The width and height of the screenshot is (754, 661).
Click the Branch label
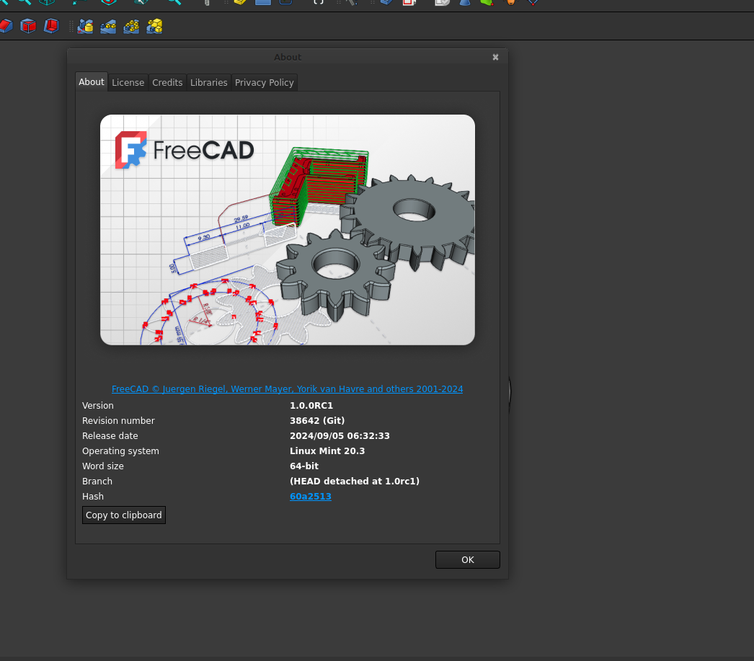tap(97, 482)
